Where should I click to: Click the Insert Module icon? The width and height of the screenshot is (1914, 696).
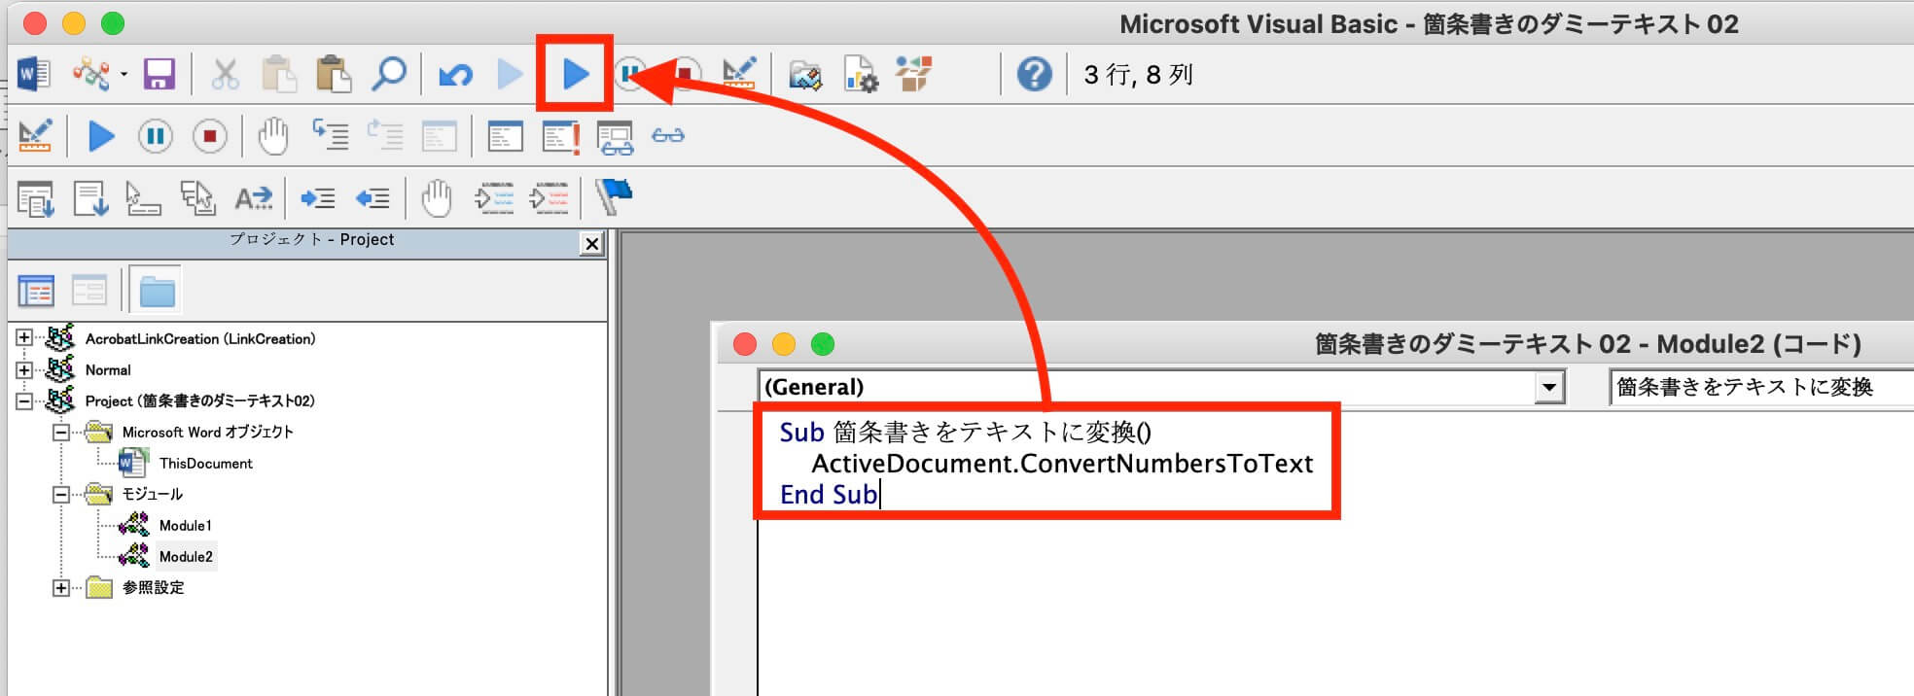coord(90,74)
